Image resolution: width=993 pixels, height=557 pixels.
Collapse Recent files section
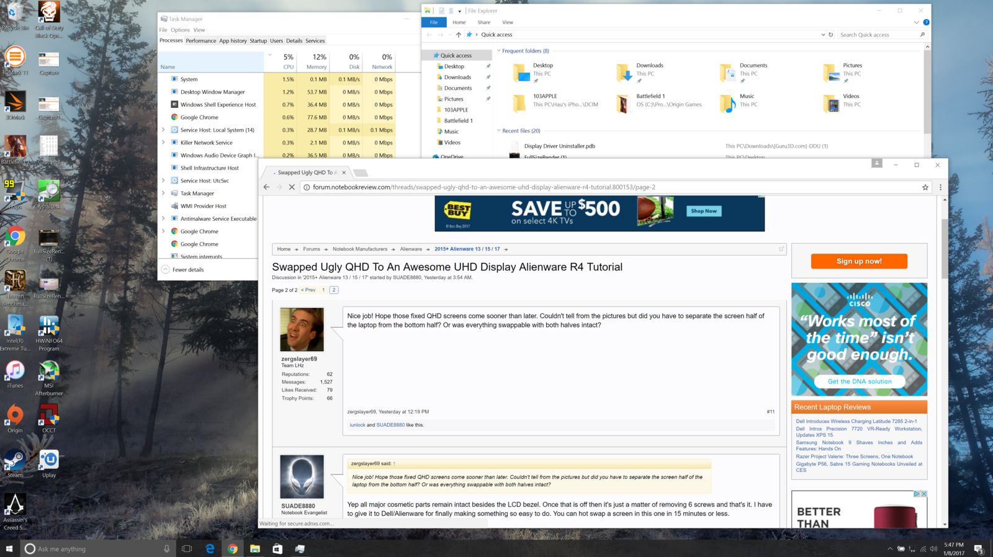498,131
